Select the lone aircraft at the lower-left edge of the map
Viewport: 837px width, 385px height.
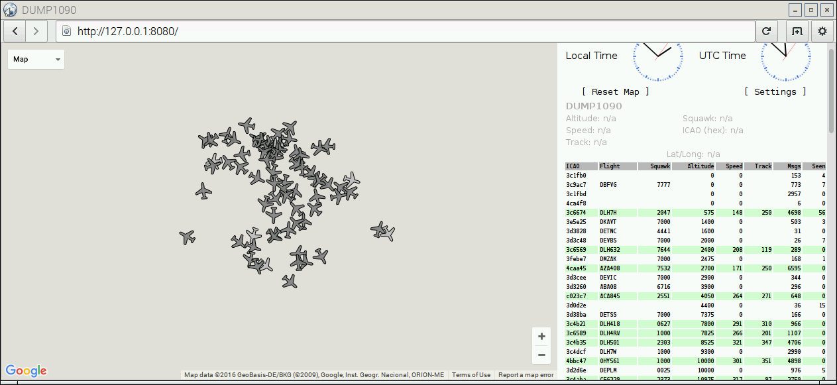click(x=188, y=237)
